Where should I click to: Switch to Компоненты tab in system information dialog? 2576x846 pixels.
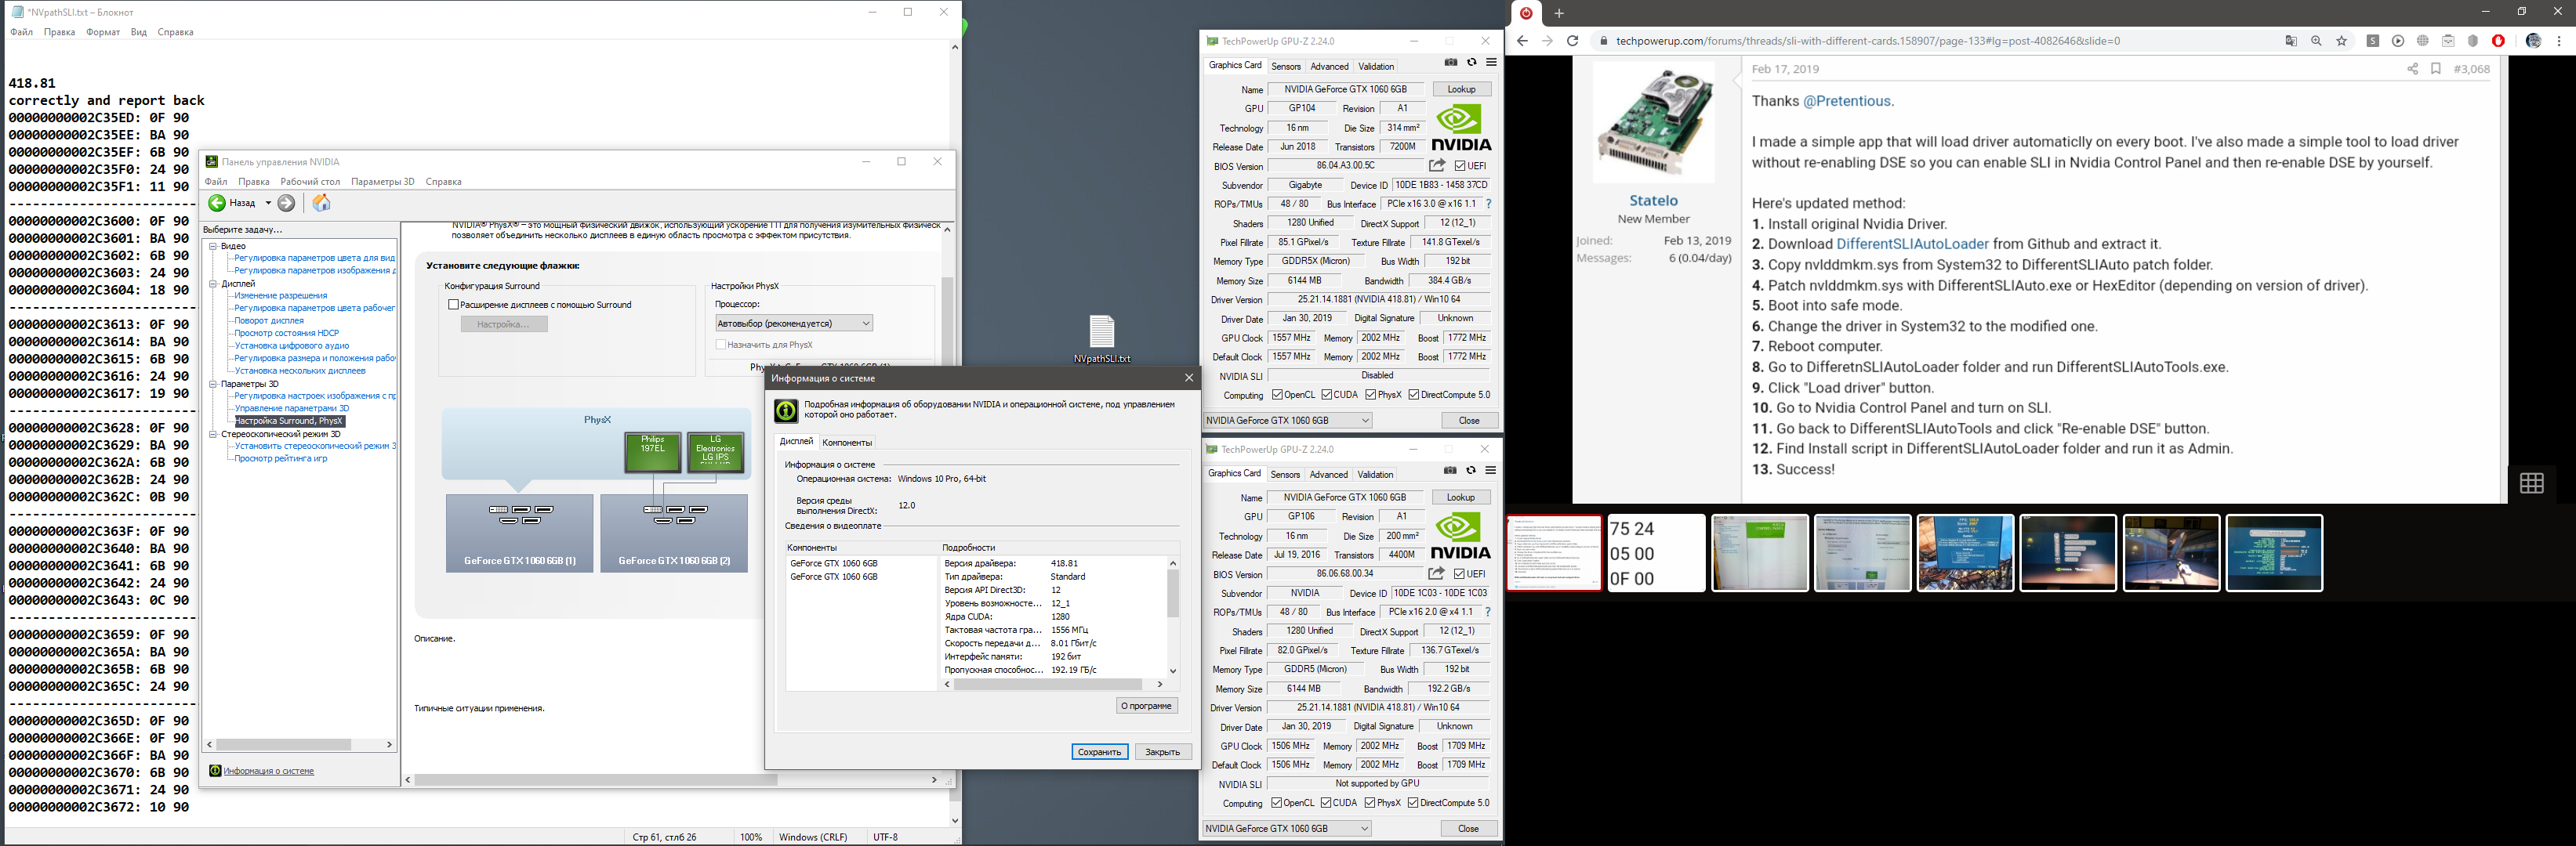[x=846, y=443]
